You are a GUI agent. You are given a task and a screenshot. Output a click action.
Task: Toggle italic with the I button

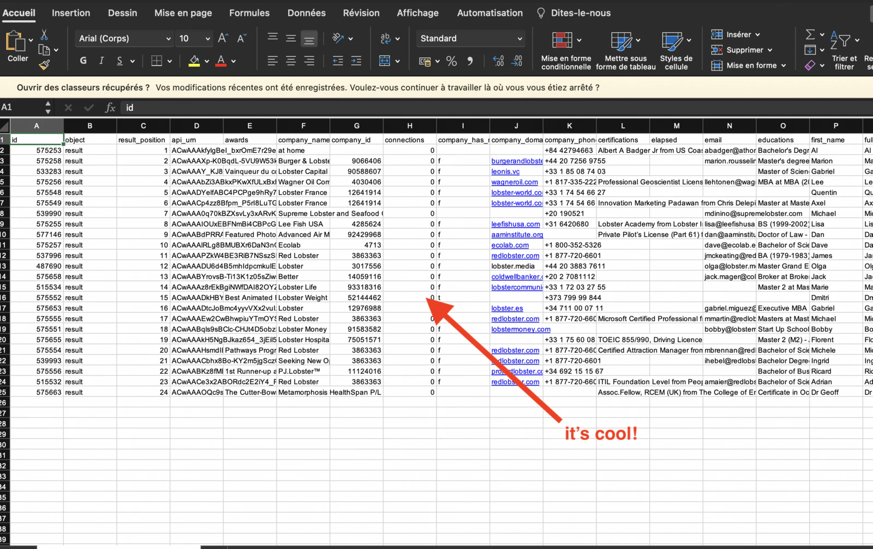101,61
